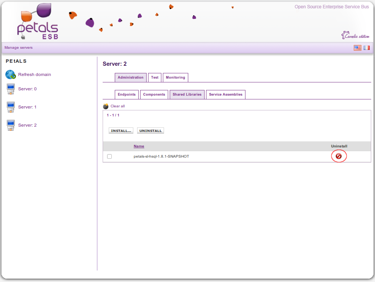Open the Server: 2 computer icon

[11, 126]
